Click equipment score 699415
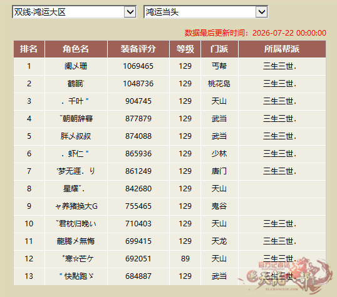337x297 pixels. 138,241
